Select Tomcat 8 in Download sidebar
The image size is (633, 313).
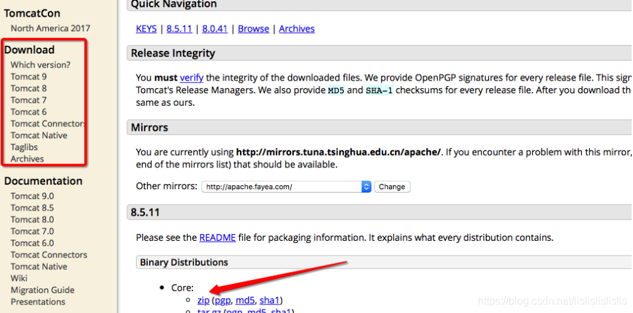pyautogui.click(x=29, y=88)
